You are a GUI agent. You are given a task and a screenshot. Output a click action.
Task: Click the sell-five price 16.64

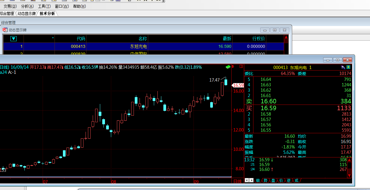coord(266,79)
